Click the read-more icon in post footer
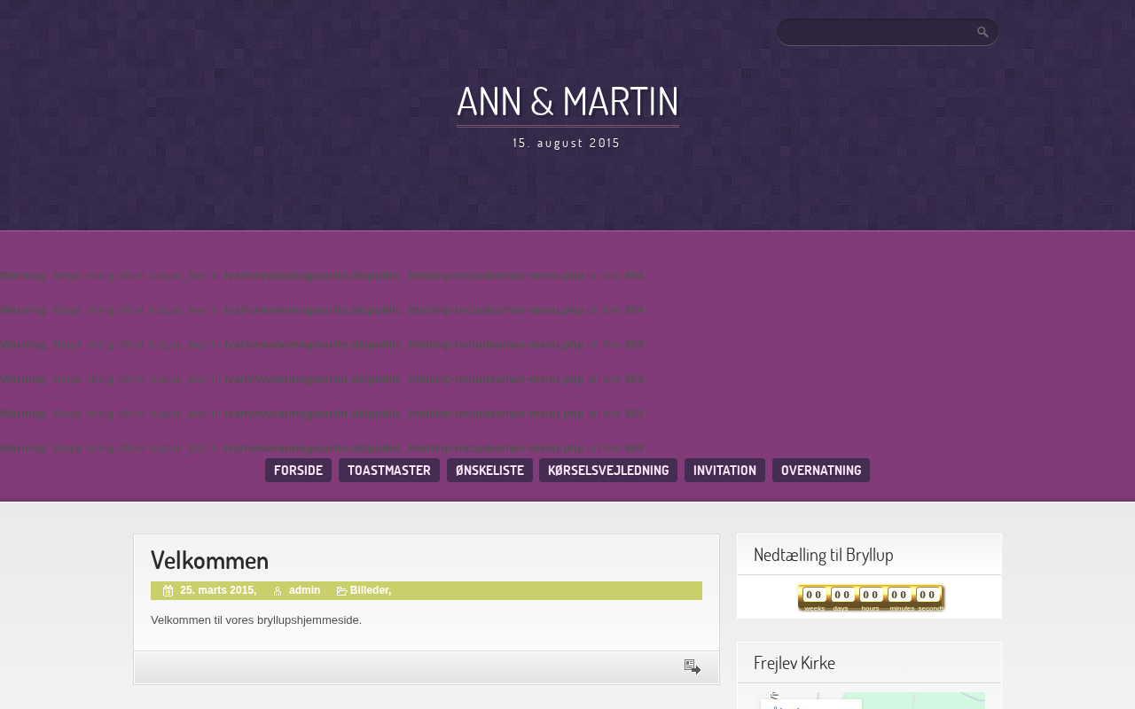Image resolution: width=1135 pixels, height=709 pixels. pyautogui.click(x=693, y=666)
